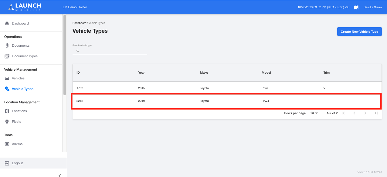387x177 pixels.
Task: Open the Toyota RAV4 row 2212
Action: (227, 101)
